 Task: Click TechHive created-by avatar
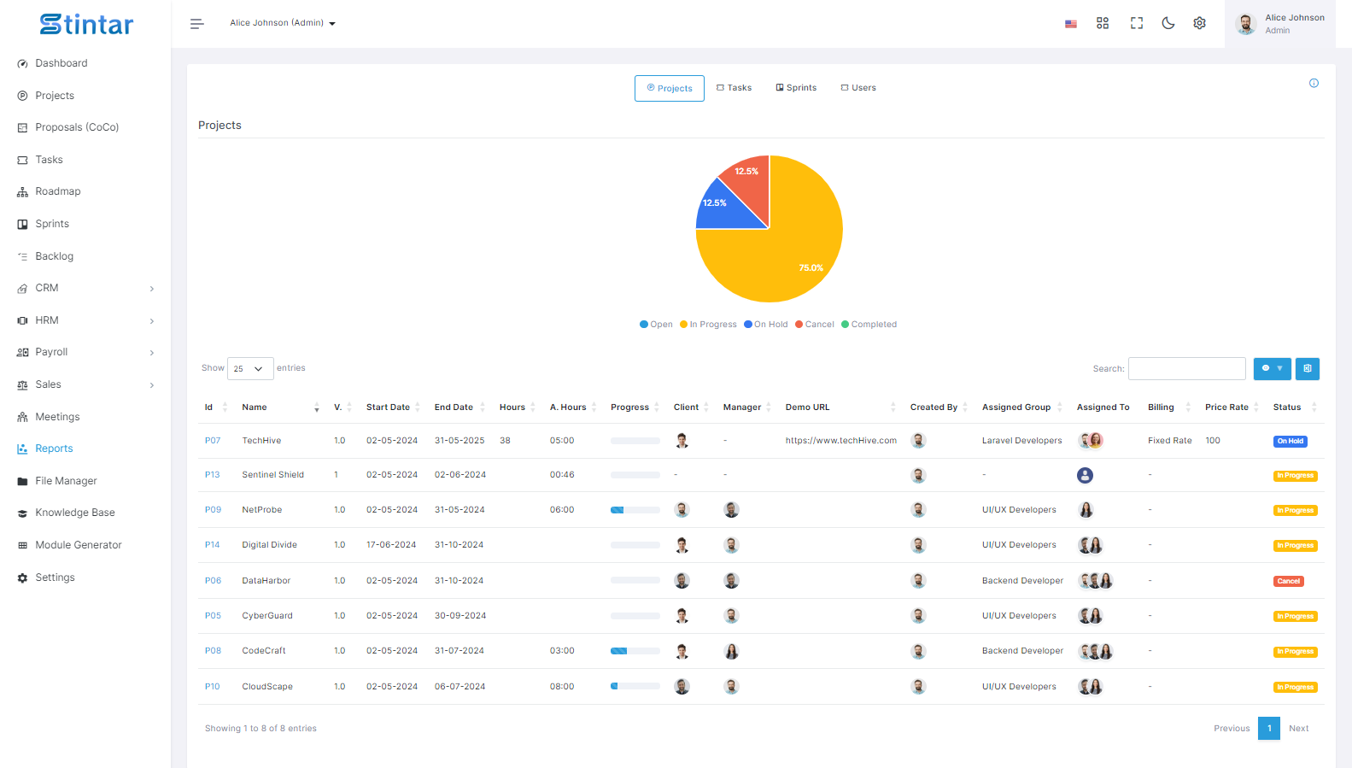(x=918, y=441)
